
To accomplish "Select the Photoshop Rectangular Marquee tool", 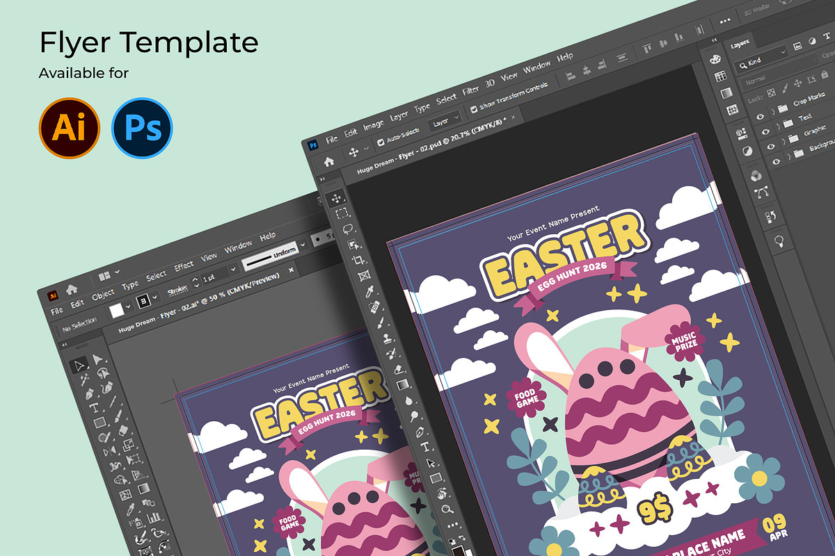I will pyautogui.click(x=342, y=213).
